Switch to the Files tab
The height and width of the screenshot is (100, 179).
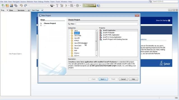(11, 10)
